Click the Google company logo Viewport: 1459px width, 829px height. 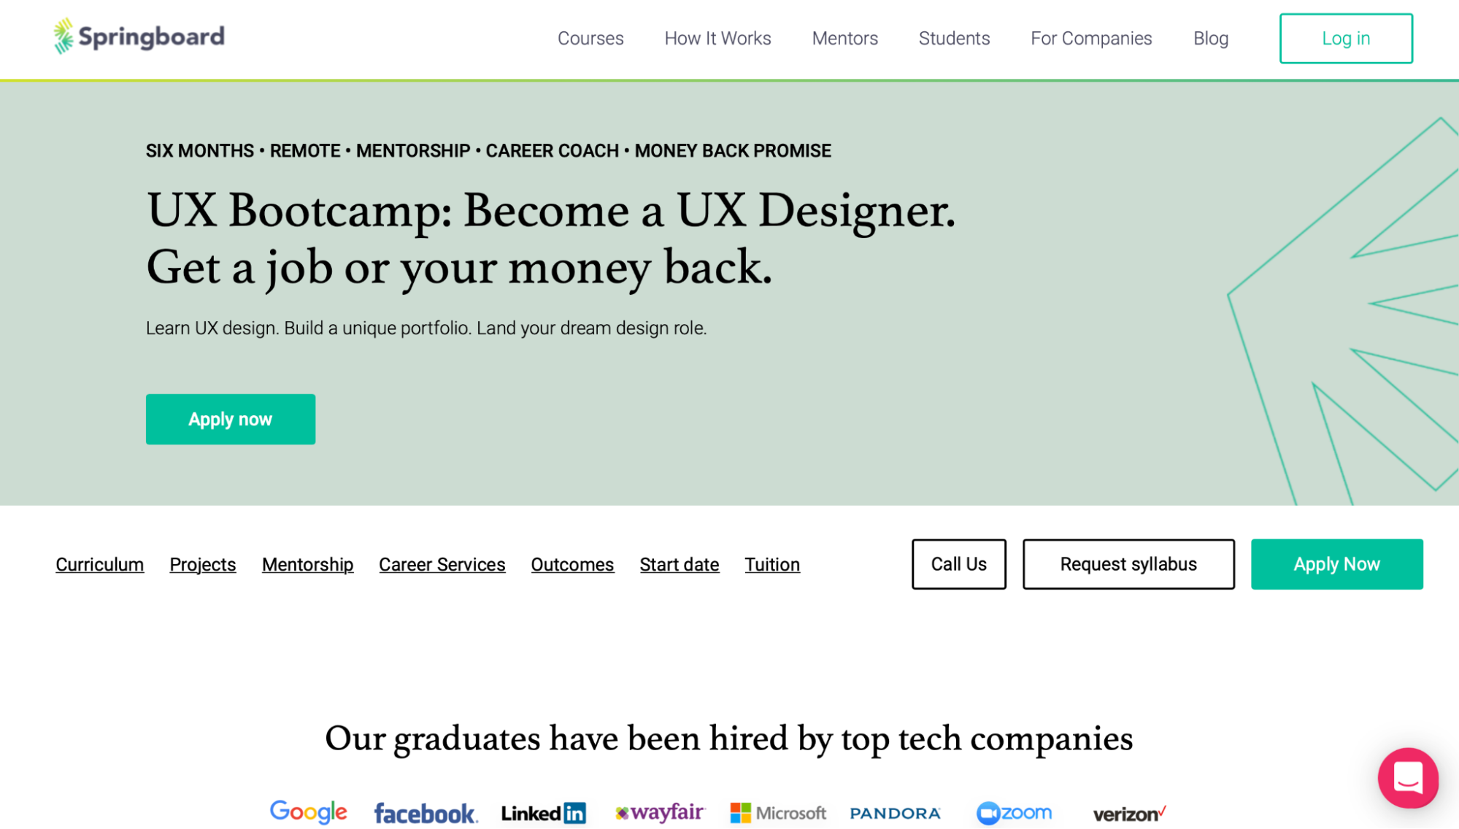[308, 811]
